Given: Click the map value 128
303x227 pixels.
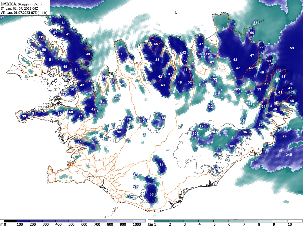Looking at the screenshot, I should (x=103, y=102).
